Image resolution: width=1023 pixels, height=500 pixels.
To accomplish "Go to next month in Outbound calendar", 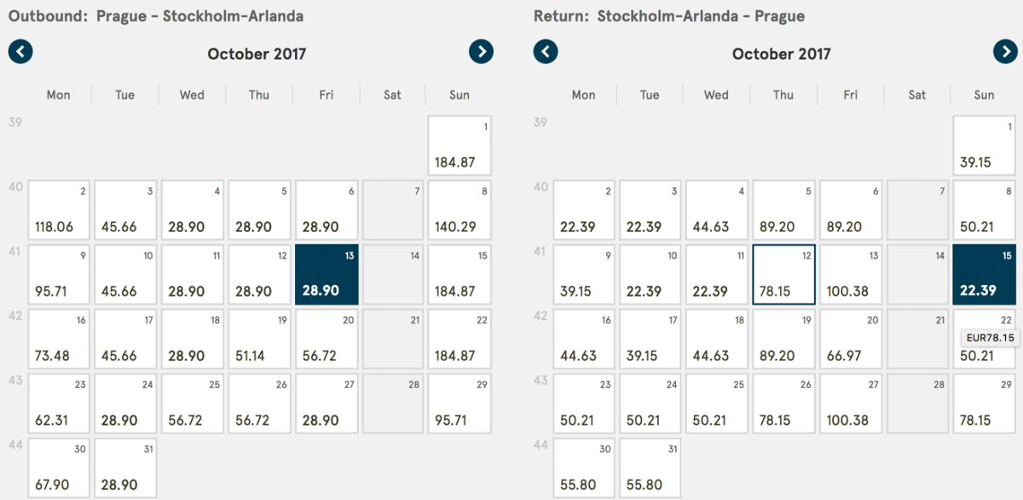I will (481, 52).
